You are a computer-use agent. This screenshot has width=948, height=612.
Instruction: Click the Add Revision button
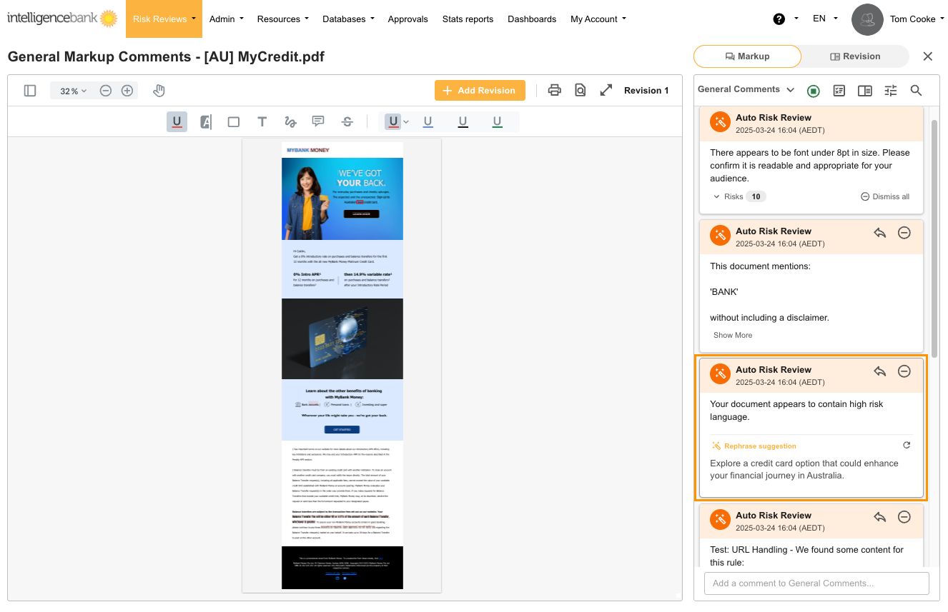(479, 91)
